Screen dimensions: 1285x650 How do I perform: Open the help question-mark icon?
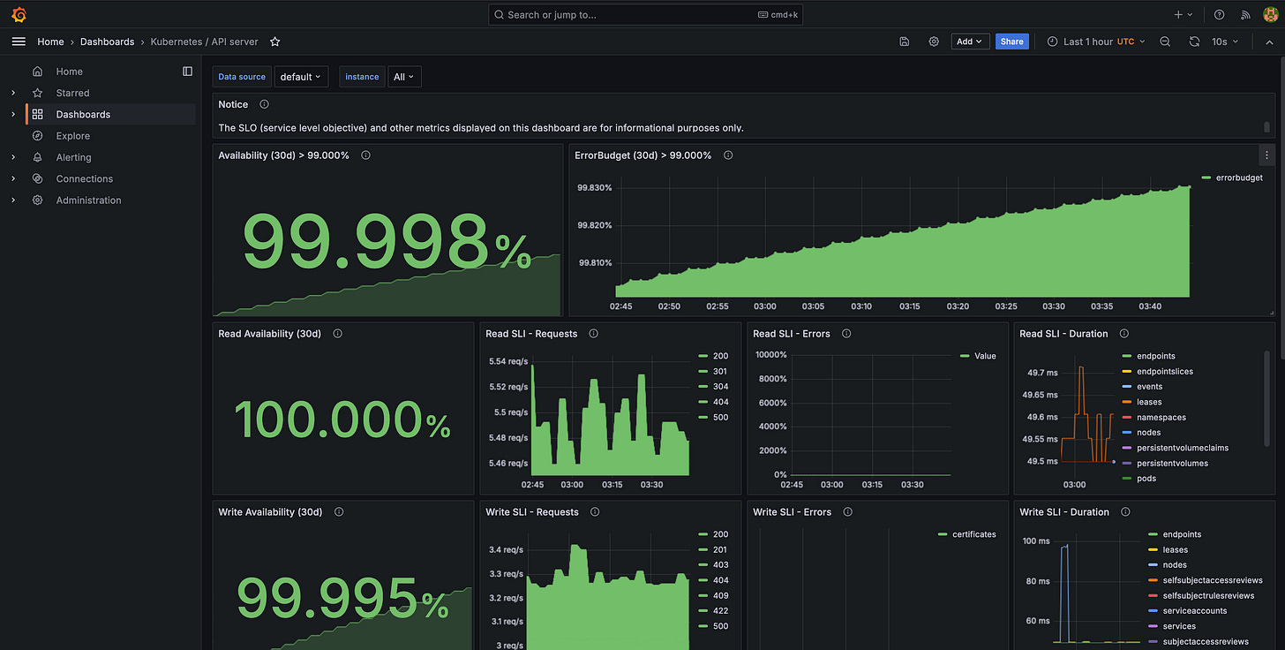1220,14
